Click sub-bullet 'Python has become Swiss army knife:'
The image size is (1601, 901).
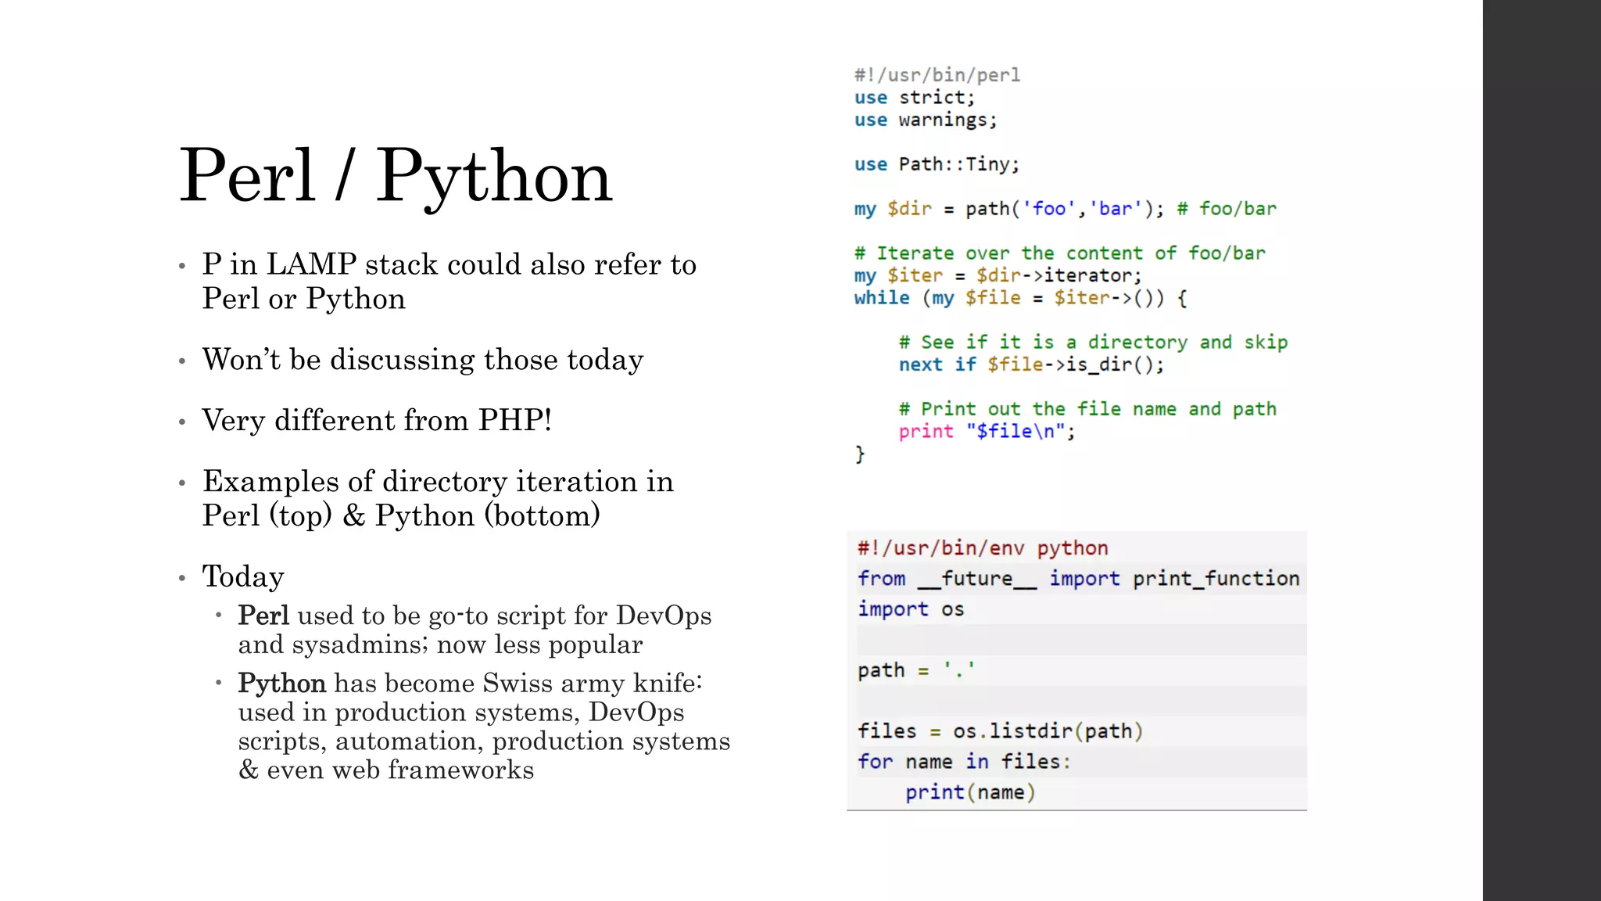click(x=471, y=683)
